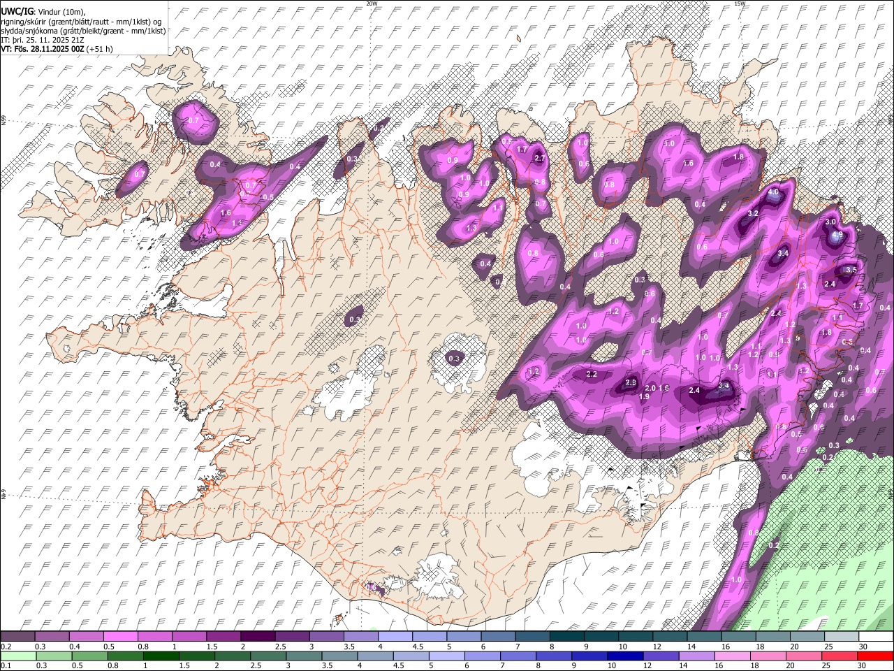Click the 4.0 snowfall value on the map
894x671 pixels.
click(773, 192)
